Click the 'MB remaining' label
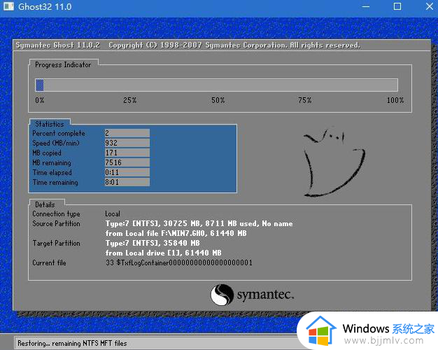This screenshot has width=438, height=350. click(x=52, y=162)
